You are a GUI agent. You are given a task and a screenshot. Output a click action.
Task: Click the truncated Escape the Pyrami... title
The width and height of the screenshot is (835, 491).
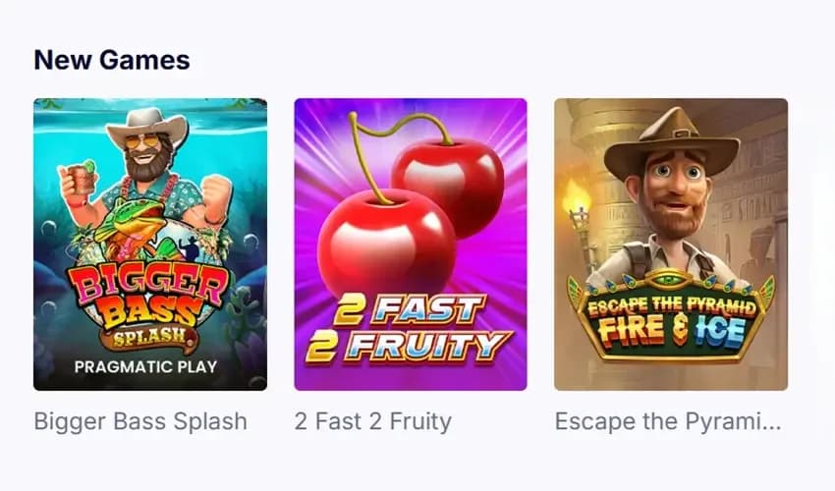point(668,421)
